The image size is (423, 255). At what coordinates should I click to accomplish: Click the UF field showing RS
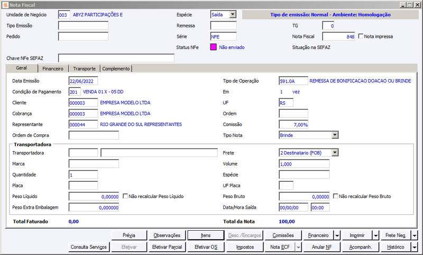pos(286,103)
